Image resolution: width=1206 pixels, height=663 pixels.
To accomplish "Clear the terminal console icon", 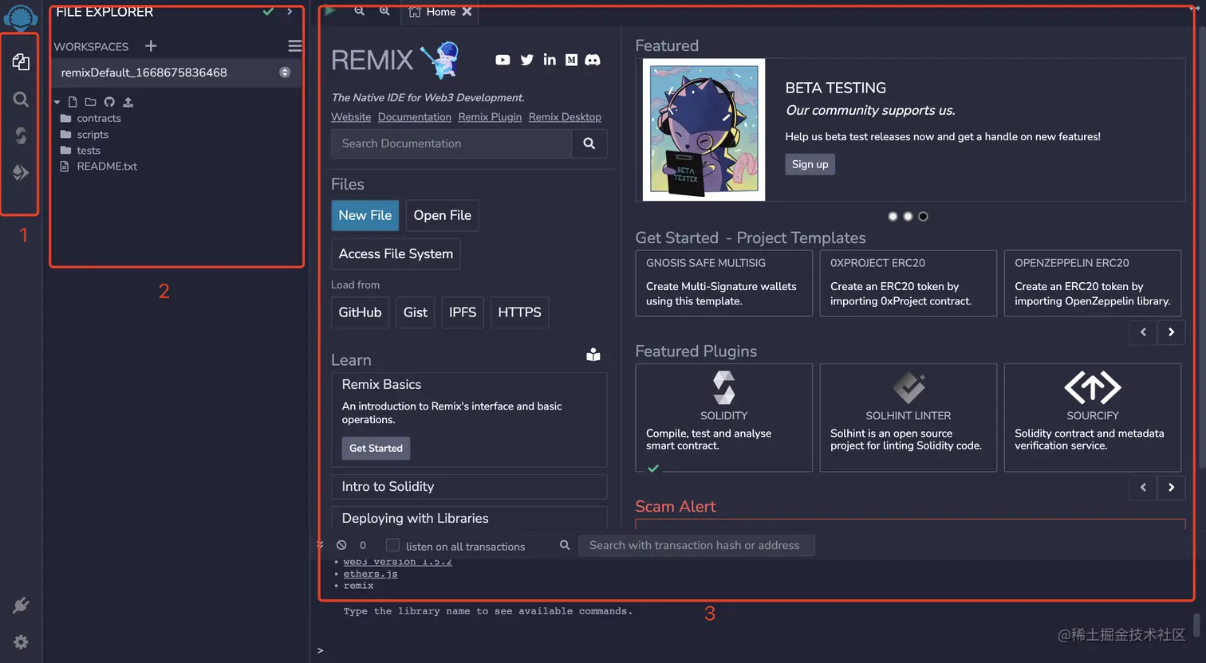I will (x=341, y=545).
